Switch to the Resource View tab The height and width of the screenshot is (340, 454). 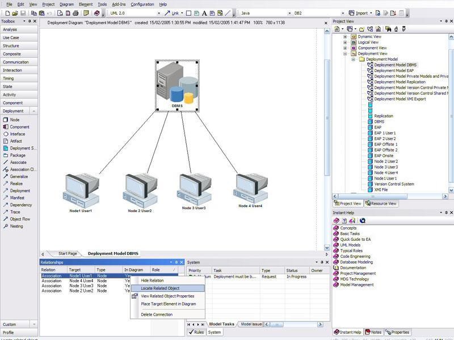pyautogui.click(x=381, y=203)
